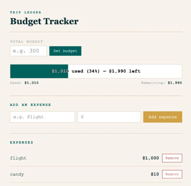This screenshot has width=191, height=186.
Task: Click the "$1,990 left" text in progress bar
Action: (x=125, y=71)
